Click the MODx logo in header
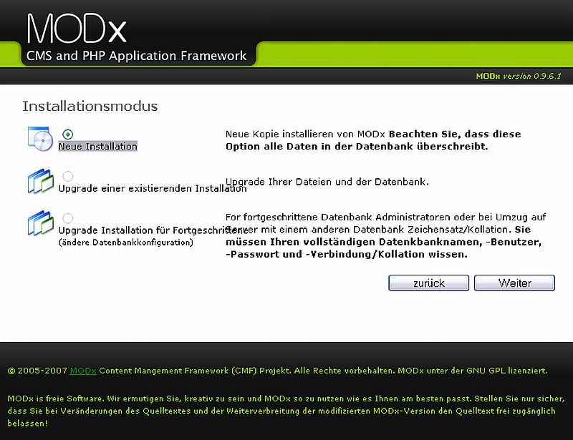 pos(77,29)
